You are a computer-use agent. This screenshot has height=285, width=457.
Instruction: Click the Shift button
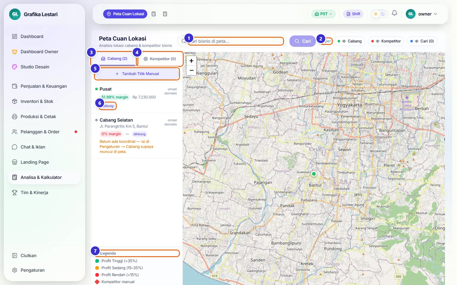pyautogui.click(x=353, y=14)
